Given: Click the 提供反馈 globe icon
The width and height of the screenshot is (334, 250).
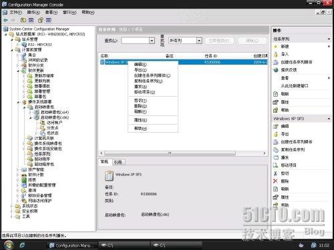Looking at the screenshot, I should click(276, 70).
